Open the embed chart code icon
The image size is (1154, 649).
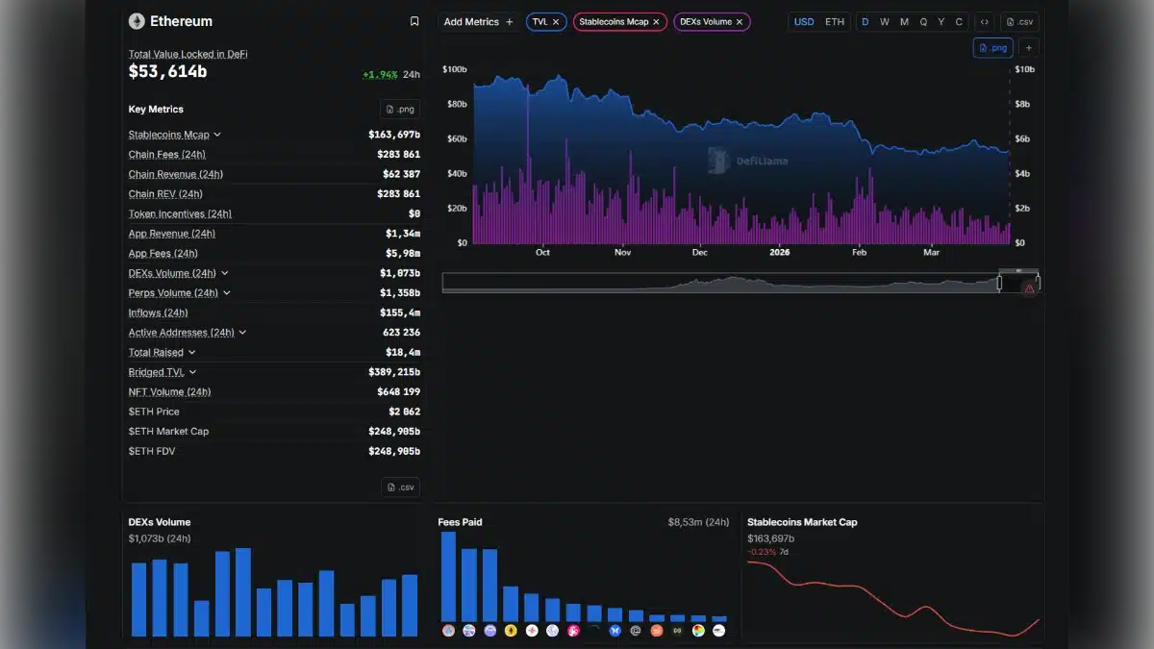(x=984, y=21)
